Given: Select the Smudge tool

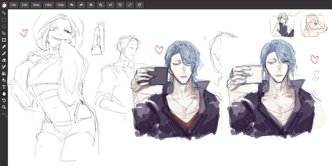Looking at the screenshot, I should tap(4, 80).
